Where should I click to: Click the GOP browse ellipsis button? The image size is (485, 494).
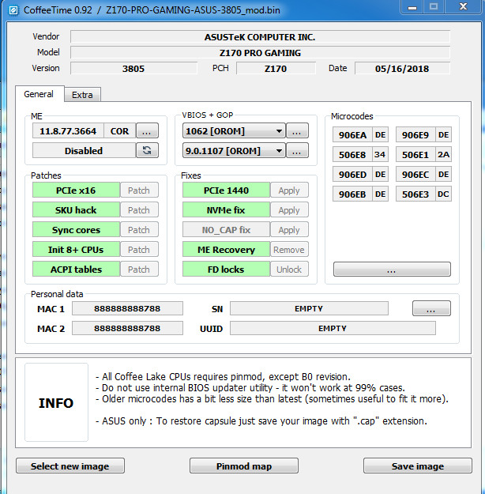click(x=297, y=151)
